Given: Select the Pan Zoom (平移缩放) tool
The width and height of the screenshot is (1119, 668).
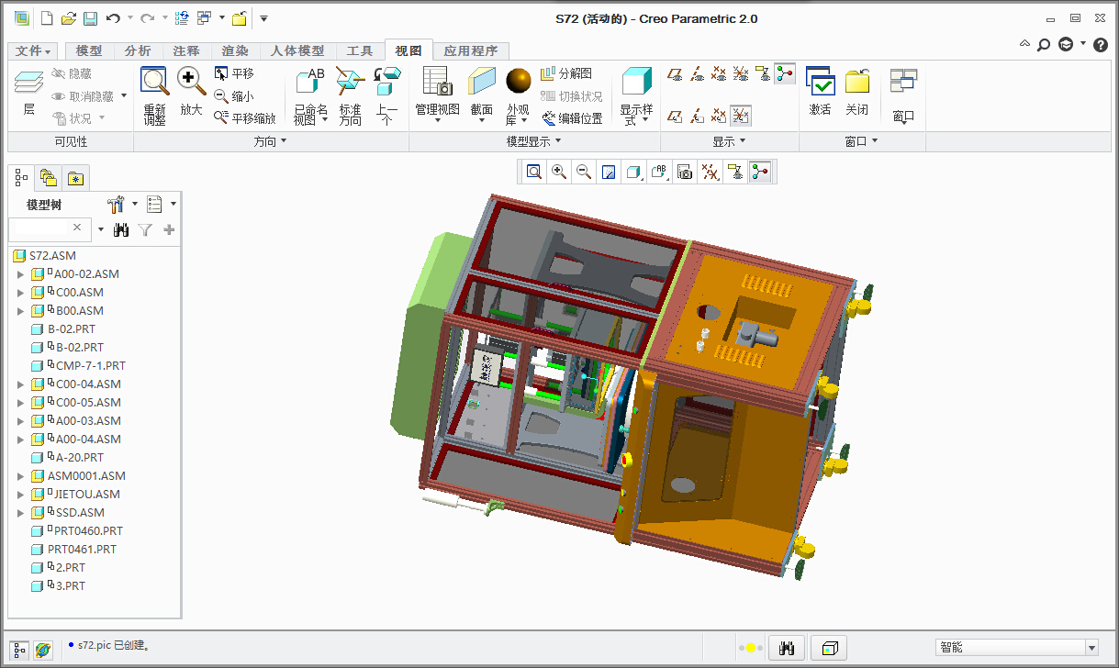Looking at the screenshot, I should click(x=244, y=117).
